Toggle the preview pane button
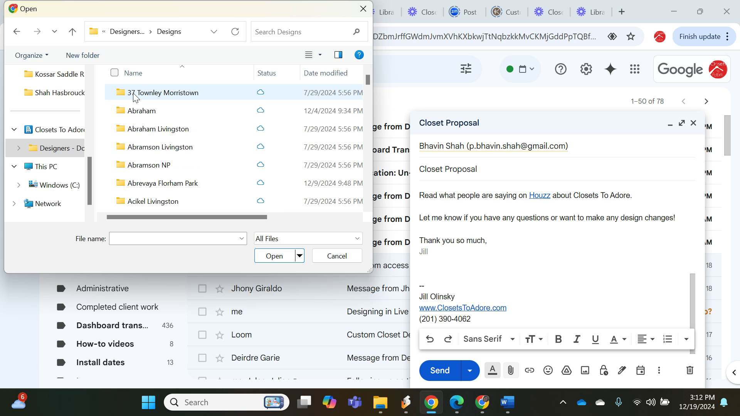The width and height of the screenshot is (740, 416). pos(338,55)
